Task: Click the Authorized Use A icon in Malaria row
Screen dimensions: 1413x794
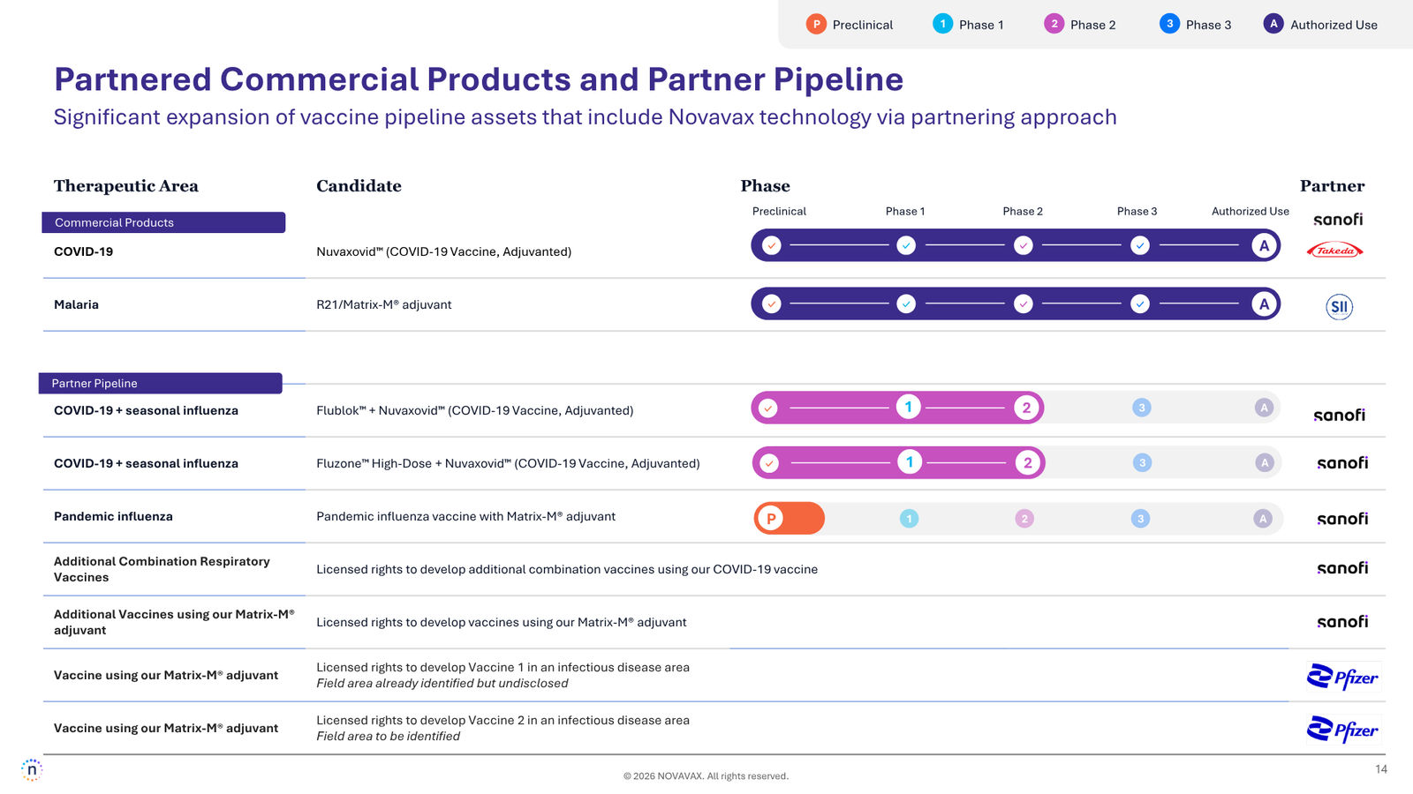Action: pyautogui.click(x=1265, y=304)
